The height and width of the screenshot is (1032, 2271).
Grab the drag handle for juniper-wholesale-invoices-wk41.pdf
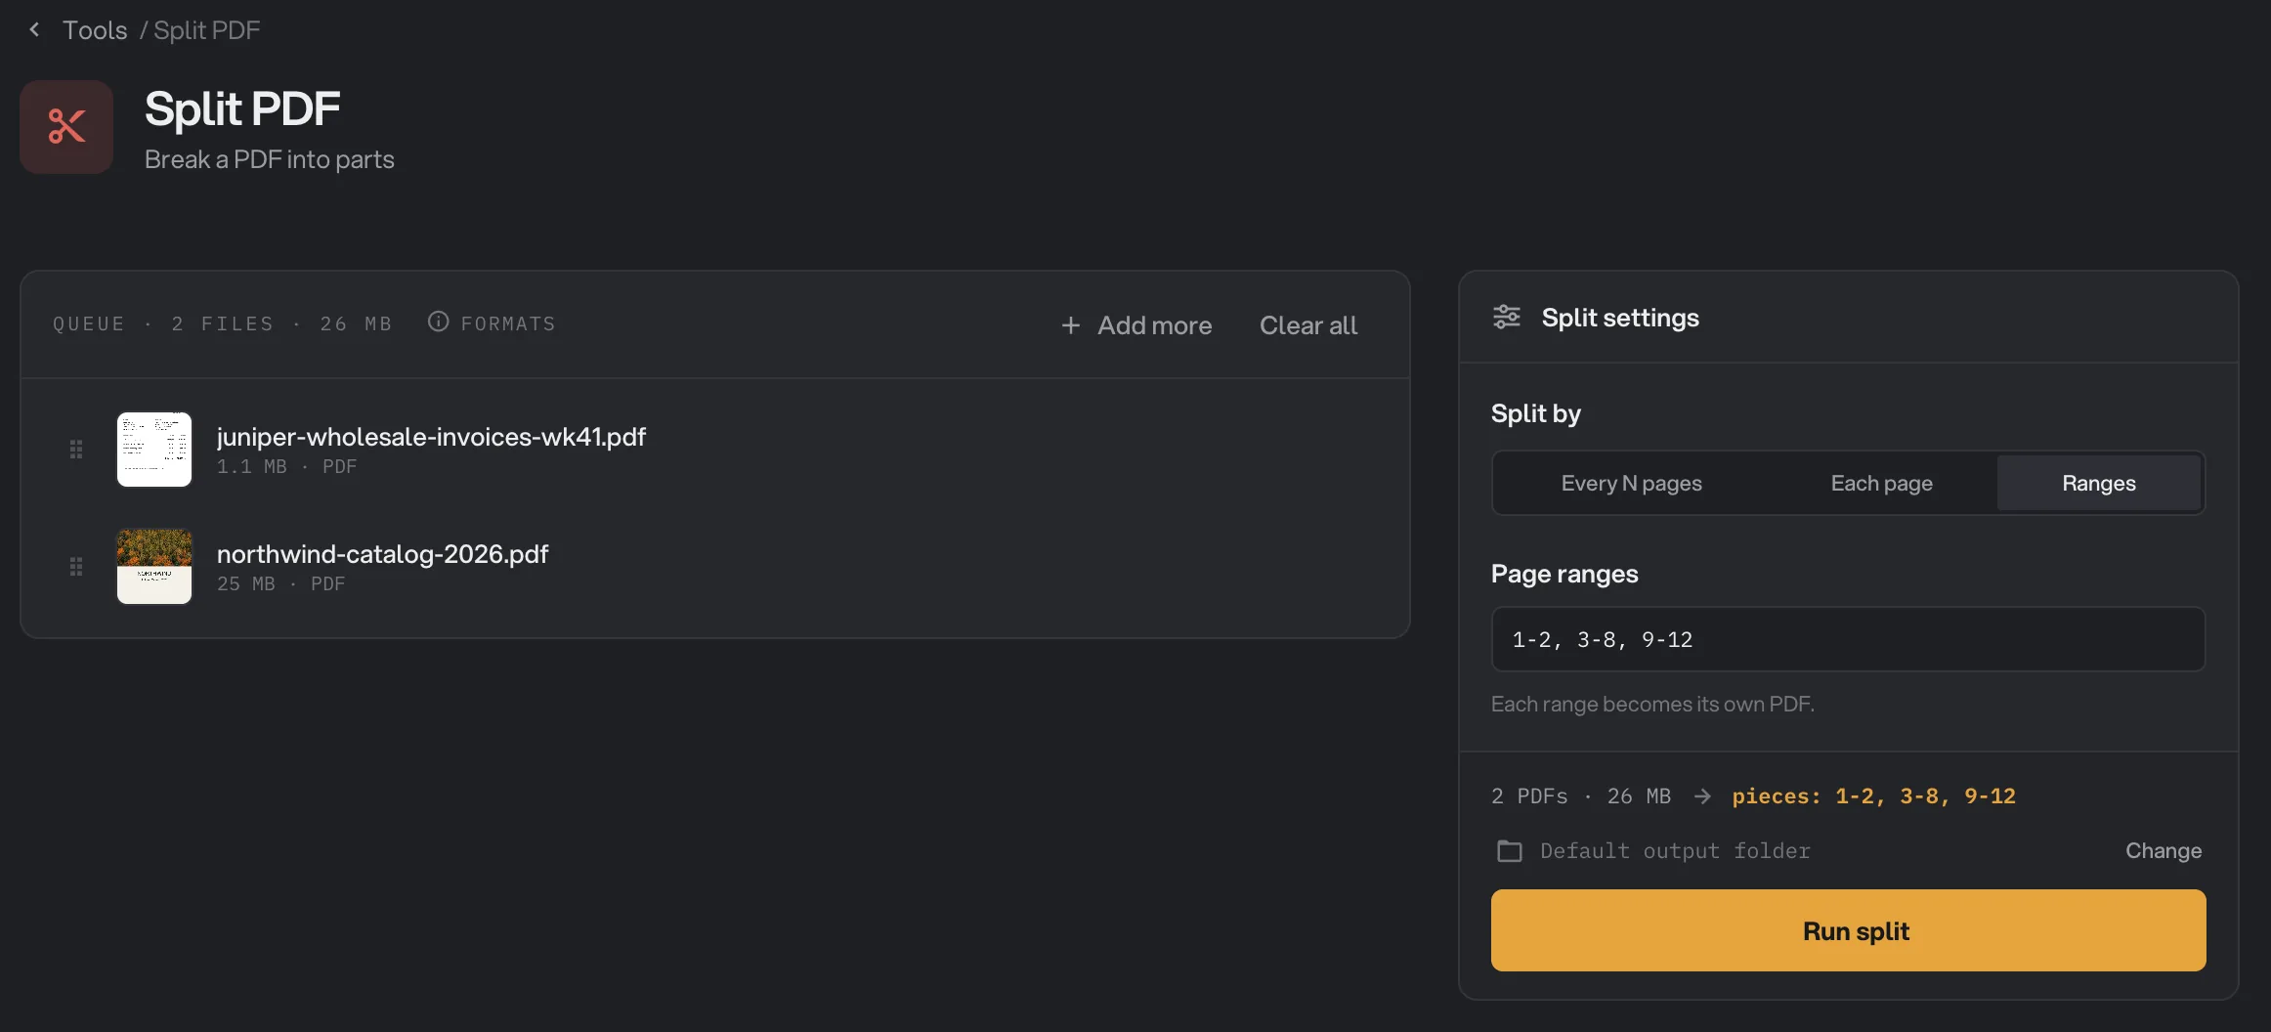click(76, 450)
